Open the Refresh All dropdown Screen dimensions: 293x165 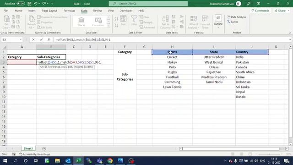[31, 22]
